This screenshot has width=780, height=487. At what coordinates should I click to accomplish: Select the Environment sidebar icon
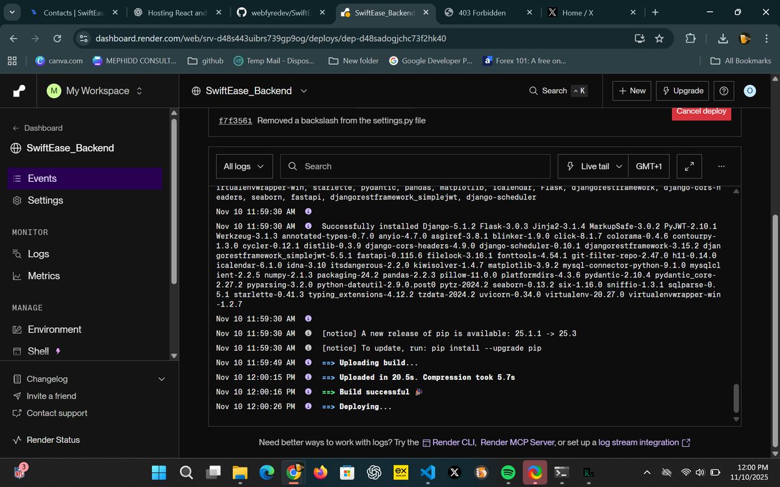18,329
